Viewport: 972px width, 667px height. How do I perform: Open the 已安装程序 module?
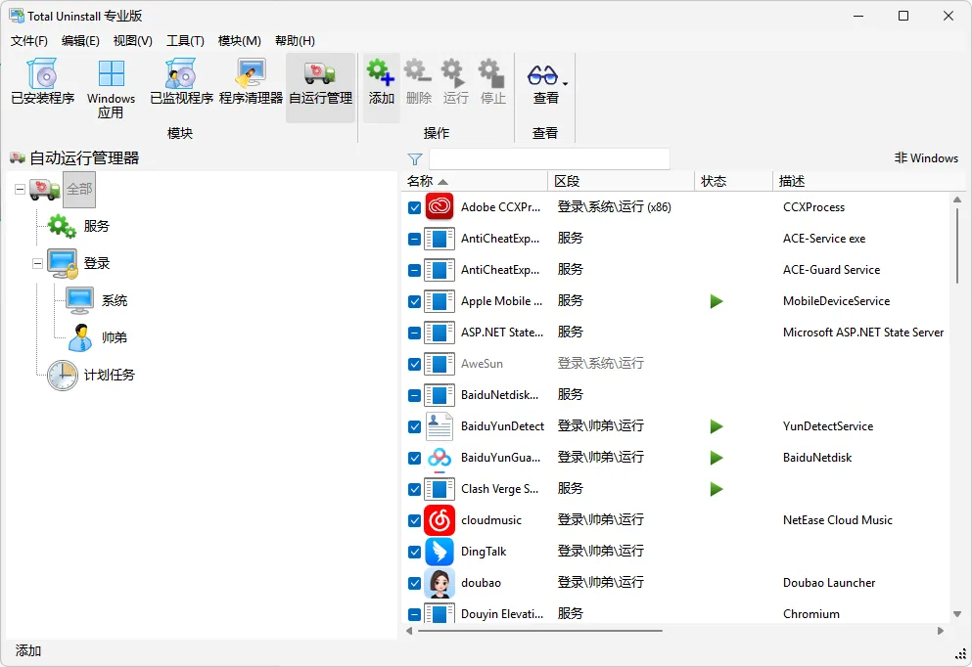tap(43, 82)
